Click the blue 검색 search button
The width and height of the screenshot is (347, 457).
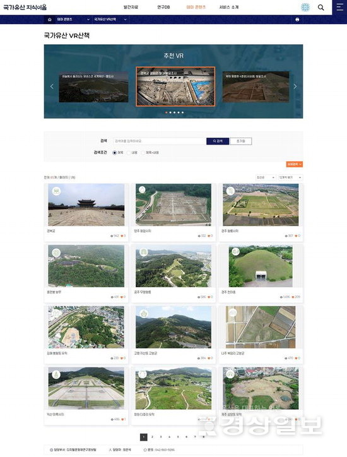(218, 141)
